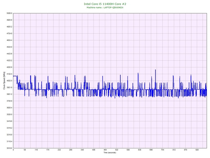
Task: Click the 3520.0 y-axis value
Action: click(x=9, y=115)
